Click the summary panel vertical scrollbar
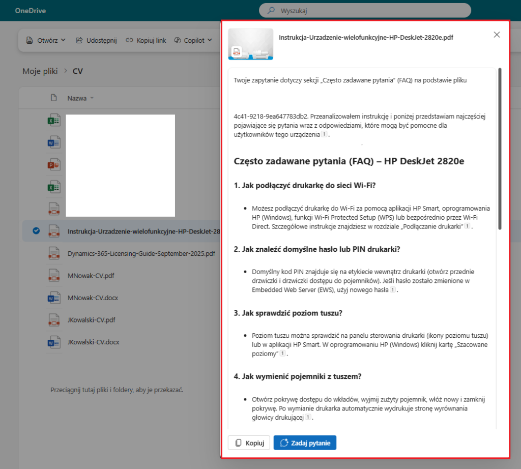Image resolution: width=521 pixels, height=469 pixels. [x=500, y=149]
